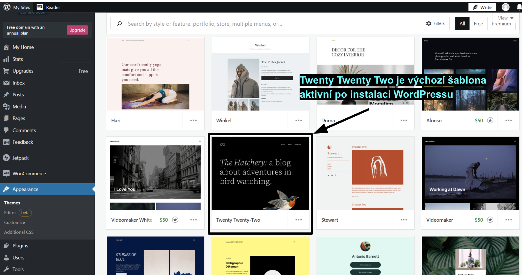This screenshot has width=522, height=275.
Task: Open the Hari theme preview thumbnail
Action: tap(155, 74)
